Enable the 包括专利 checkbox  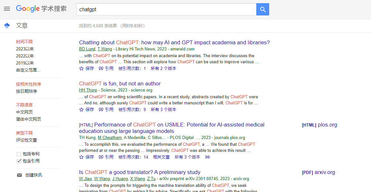pos(19,154)
